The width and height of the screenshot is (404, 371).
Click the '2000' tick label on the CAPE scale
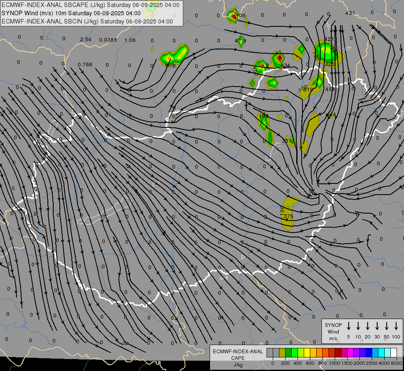click(359, 363)
